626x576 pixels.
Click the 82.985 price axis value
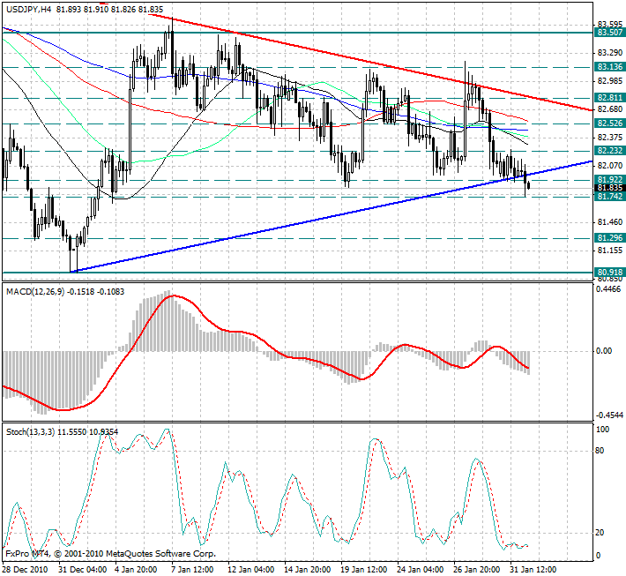click(610, 81)
